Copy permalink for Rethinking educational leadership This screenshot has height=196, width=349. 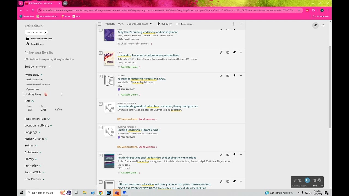[x=221, y=155]
